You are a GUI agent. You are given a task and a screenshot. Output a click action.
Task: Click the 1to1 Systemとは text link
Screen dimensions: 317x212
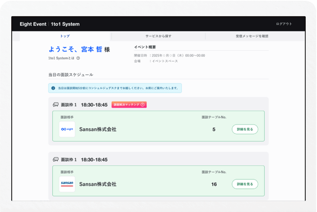tap(61, 58)
